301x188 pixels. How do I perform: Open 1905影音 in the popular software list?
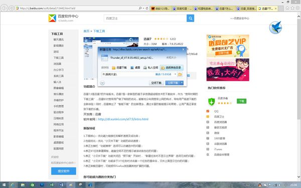tap(220, 138)
